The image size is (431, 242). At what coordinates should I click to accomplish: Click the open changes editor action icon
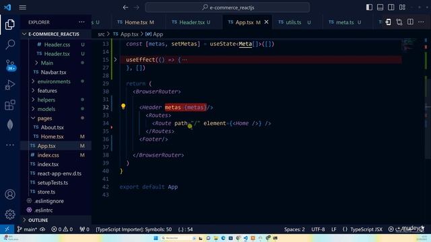388,22
